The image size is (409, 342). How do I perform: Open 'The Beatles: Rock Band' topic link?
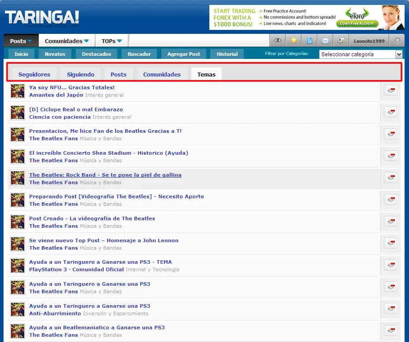105,175
